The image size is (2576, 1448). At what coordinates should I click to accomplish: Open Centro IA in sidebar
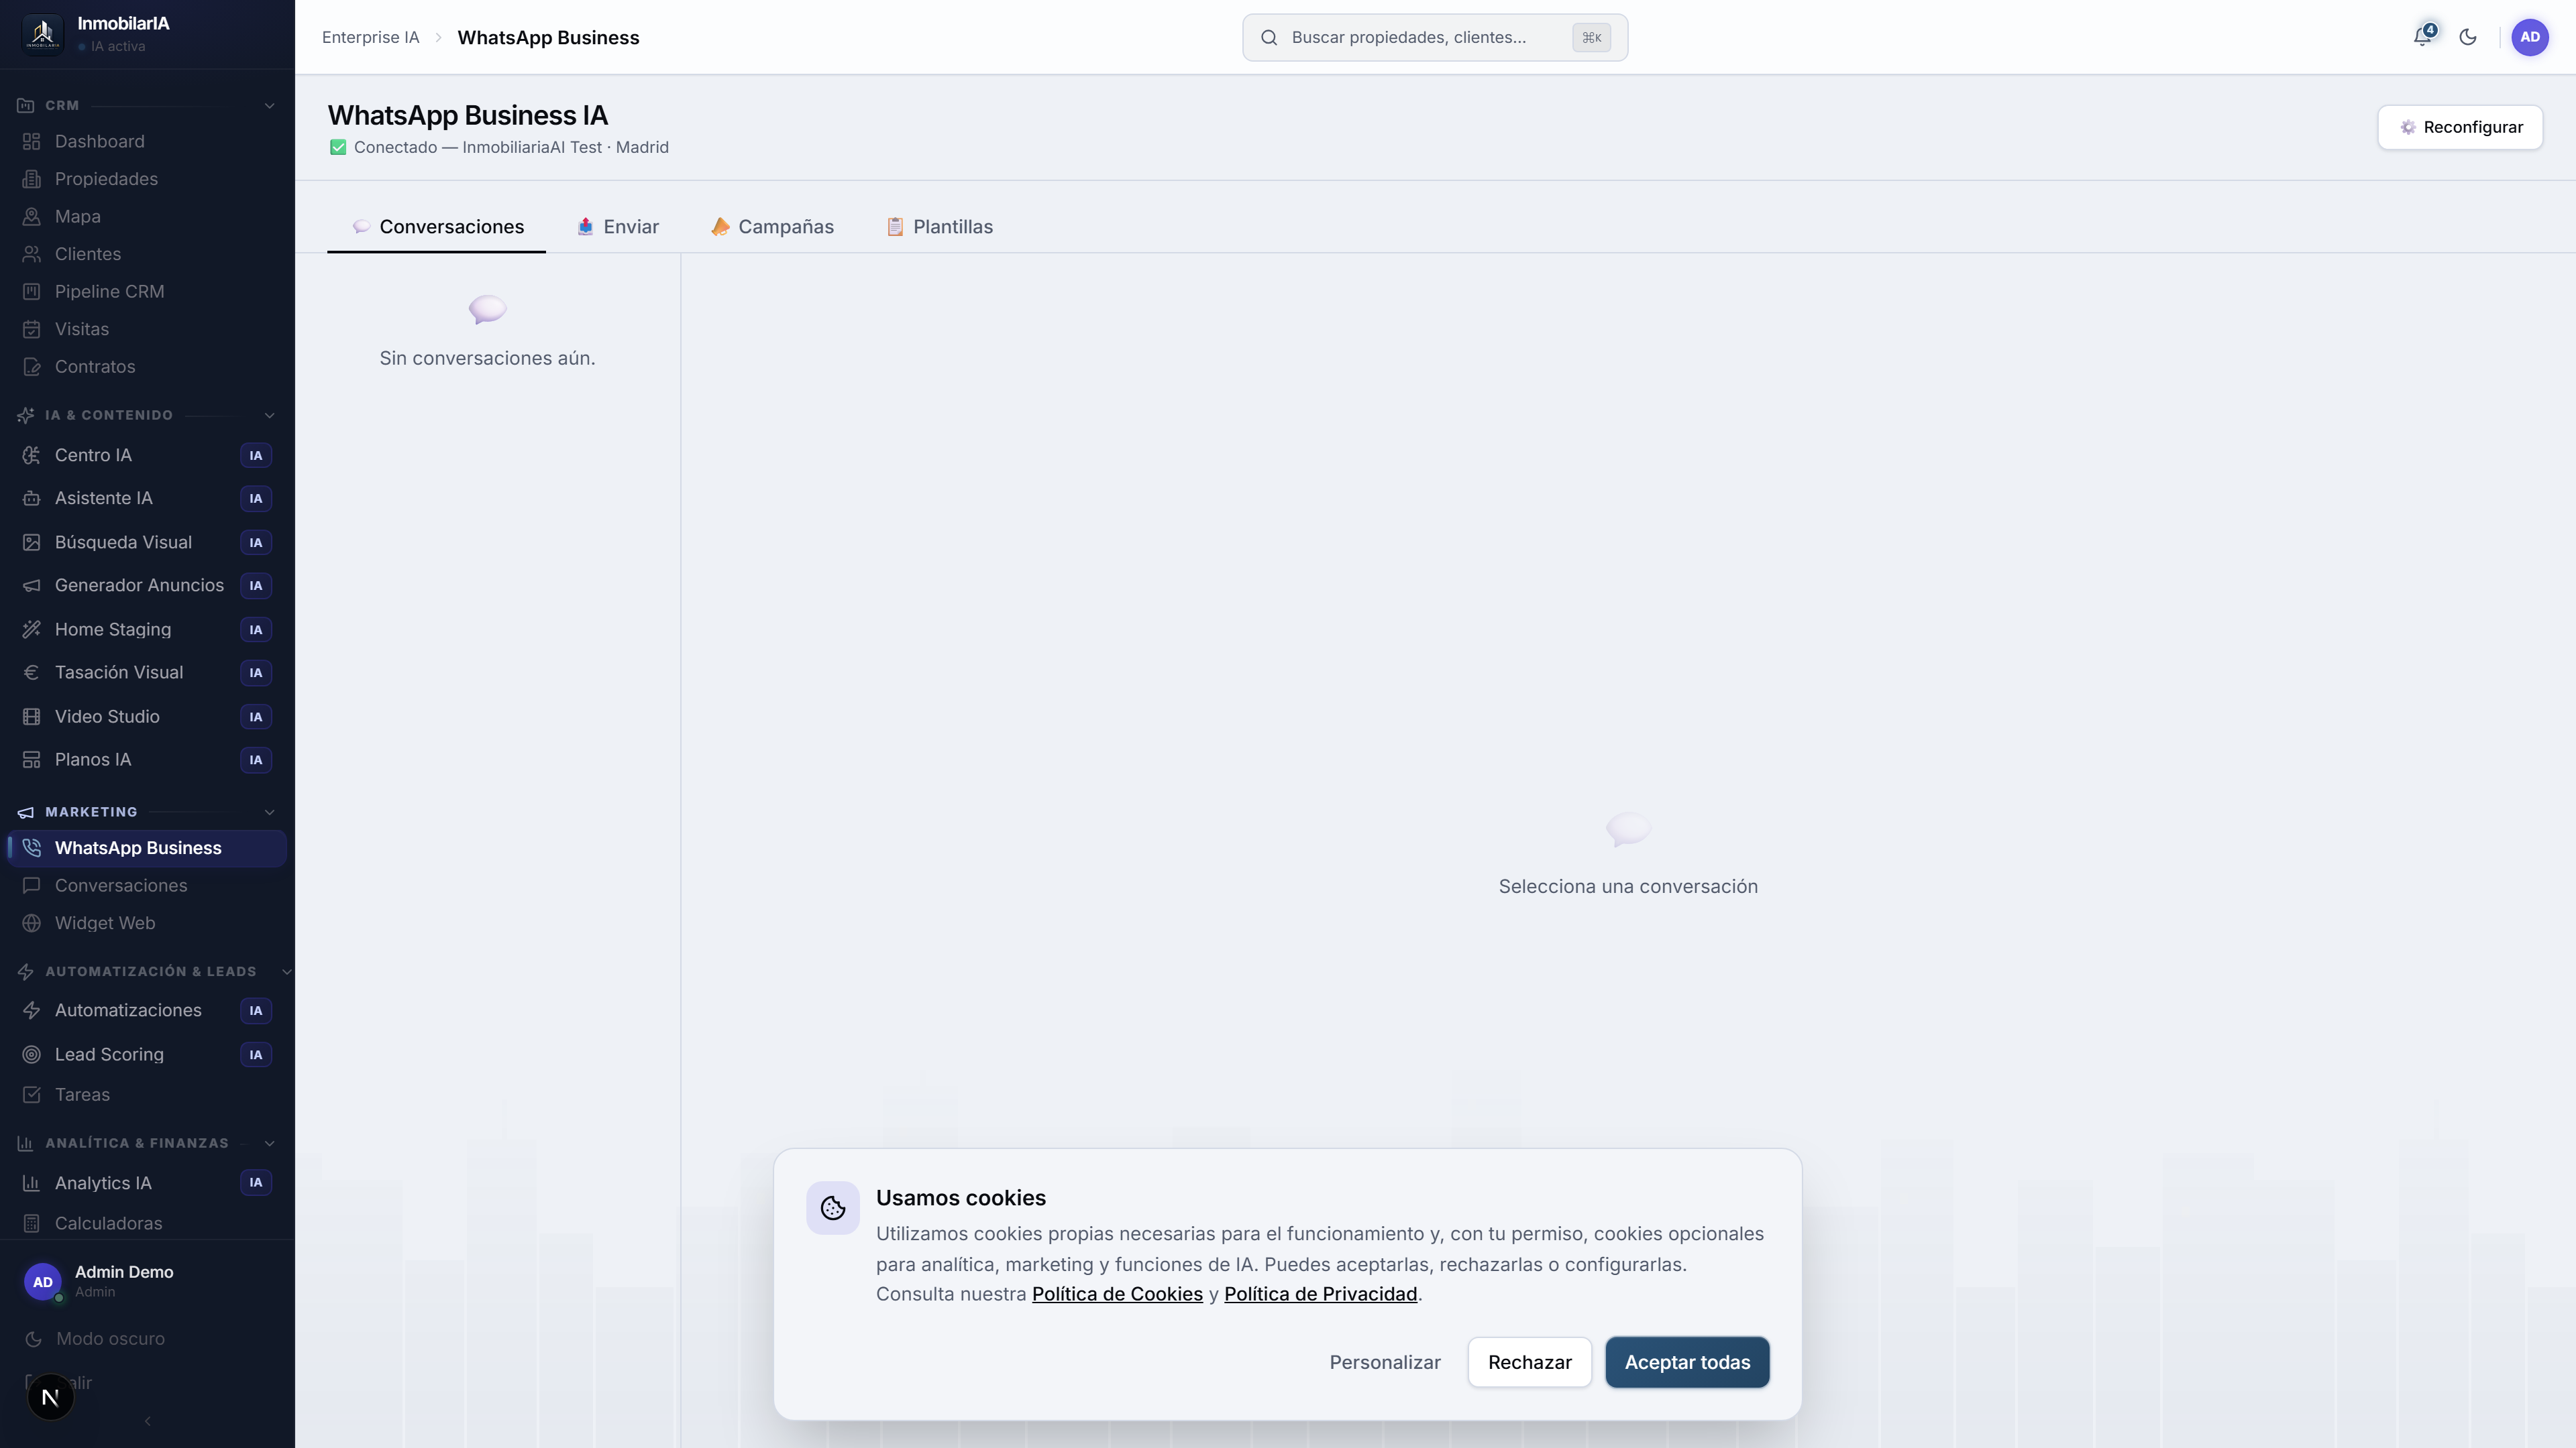click(x=147, y=455)
